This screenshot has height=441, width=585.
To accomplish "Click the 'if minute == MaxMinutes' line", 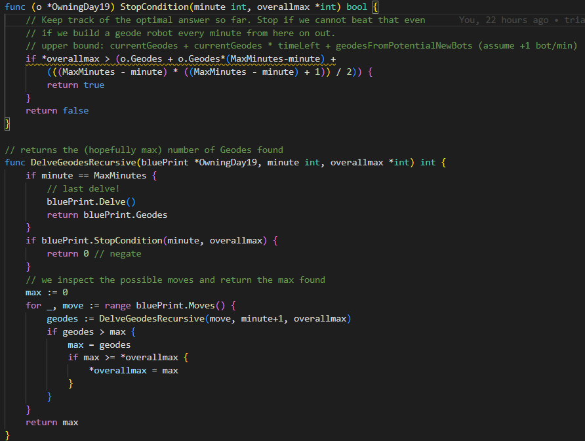I will [91, 176].
